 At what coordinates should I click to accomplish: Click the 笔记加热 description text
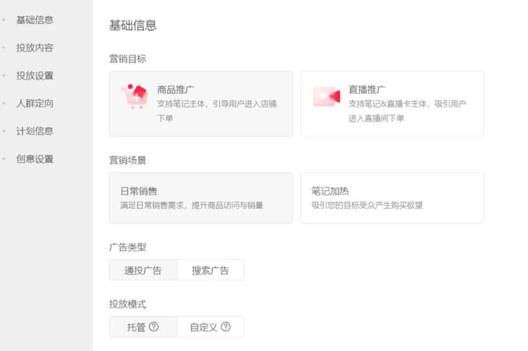tap(367, 206)
